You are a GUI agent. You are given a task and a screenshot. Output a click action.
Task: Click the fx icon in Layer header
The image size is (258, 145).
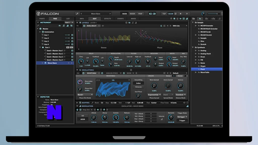pos(130,23)
